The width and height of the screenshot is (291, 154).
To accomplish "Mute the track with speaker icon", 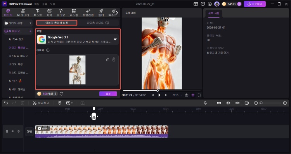I will (x=18, y=131).
